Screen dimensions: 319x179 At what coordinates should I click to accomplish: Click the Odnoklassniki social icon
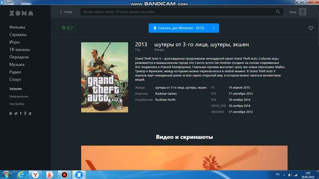(25, 113)
